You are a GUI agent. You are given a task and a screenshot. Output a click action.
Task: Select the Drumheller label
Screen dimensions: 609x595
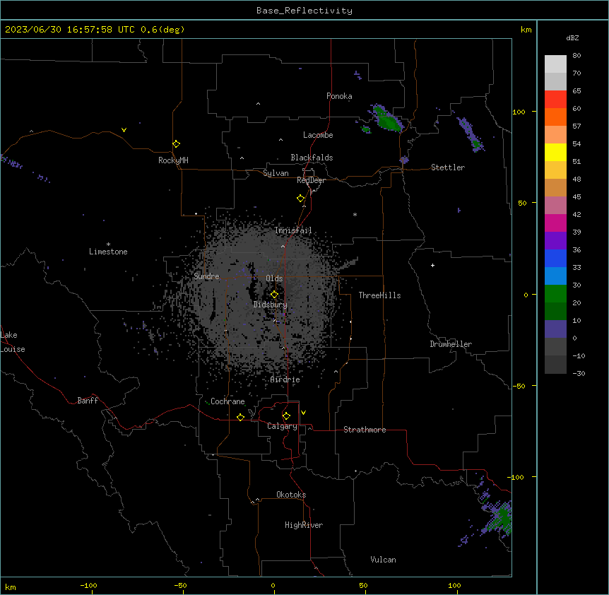click(x=451, y=344)
